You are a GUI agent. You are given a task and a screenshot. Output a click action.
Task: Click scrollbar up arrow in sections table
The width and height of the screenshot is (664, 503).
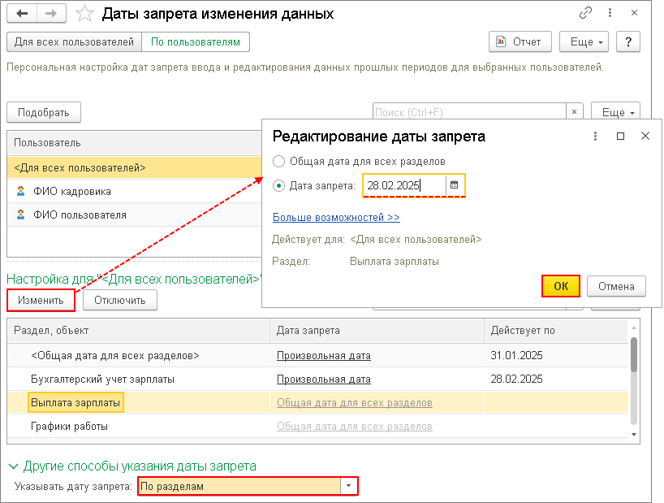634,327
